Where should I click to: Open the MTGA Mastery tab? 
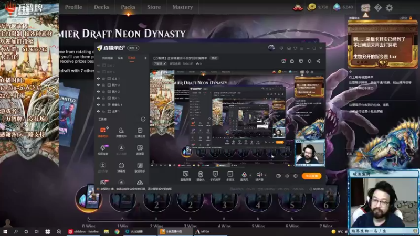point(183,7)
